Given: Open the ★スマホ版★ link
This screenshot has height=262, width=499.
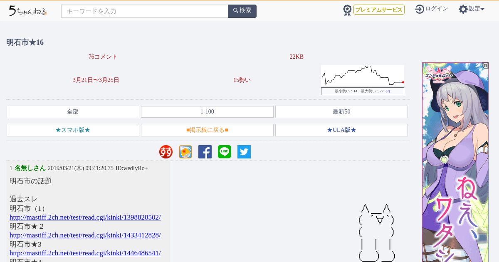Looking at the screenshot, I should [73, 130].
